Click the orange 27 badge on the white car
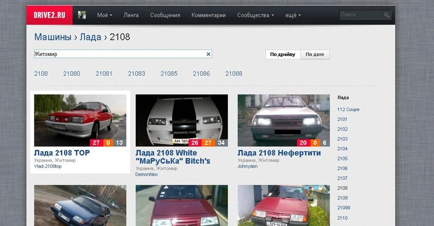 pyautogui.click(x=208, y=143)
